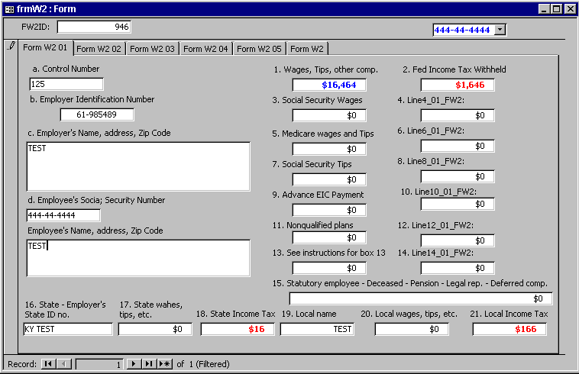Go to previous record navigation button

click(x=64, y=364)
